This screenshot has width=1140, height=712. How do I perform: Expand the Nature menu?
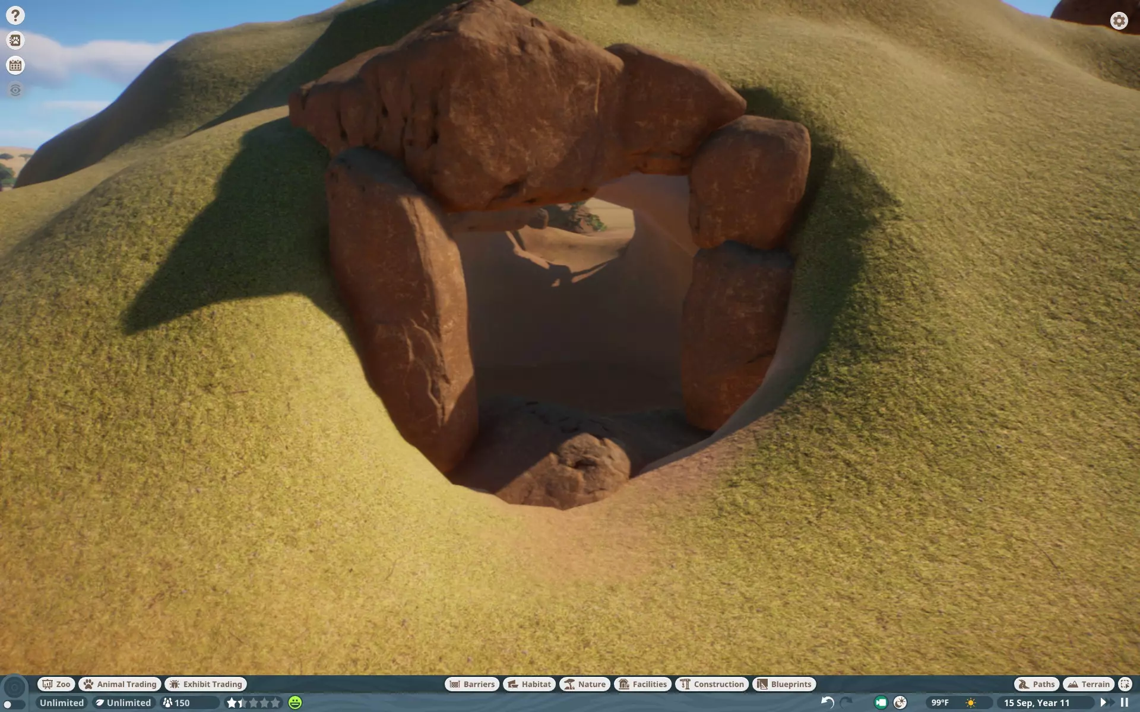click(585, 684)
